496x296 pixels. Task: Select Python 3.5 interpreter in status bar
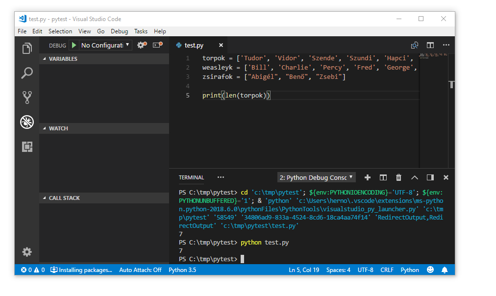click(x=182, y=270)
